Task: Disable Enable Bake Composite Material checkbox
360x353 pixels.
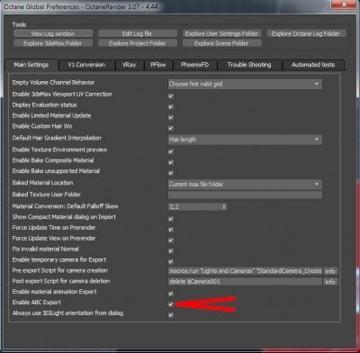Action: click(171, 162)
